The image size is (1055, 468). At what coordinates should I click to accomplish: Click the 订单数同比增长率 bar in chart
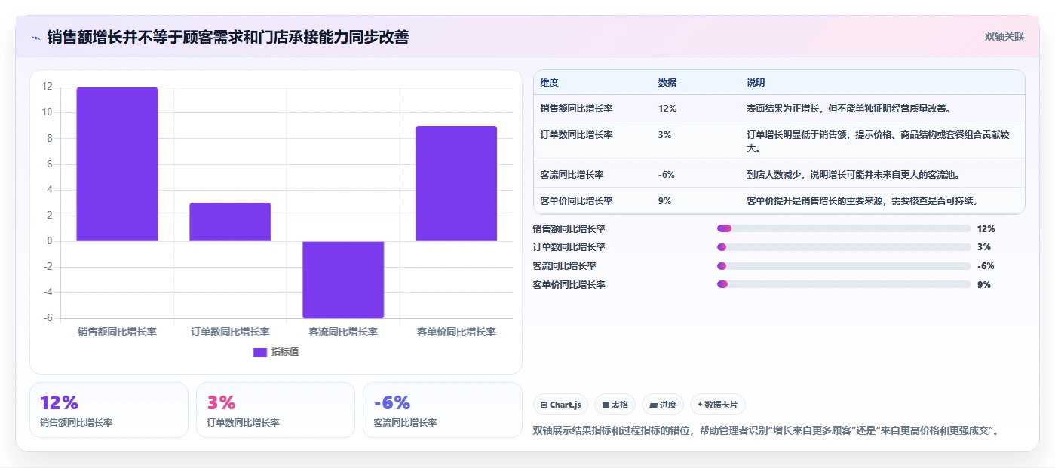[x=230, y=222]
